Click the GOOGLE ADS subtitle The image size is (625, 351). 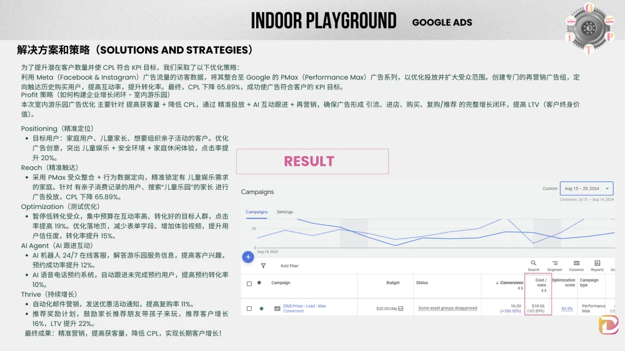(x=442, y=22)
